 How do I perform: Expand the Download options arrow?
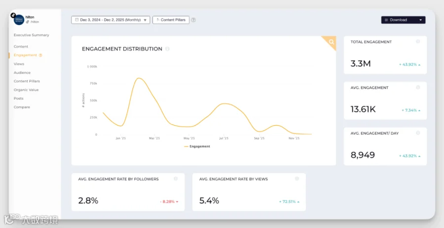[420, 20]
